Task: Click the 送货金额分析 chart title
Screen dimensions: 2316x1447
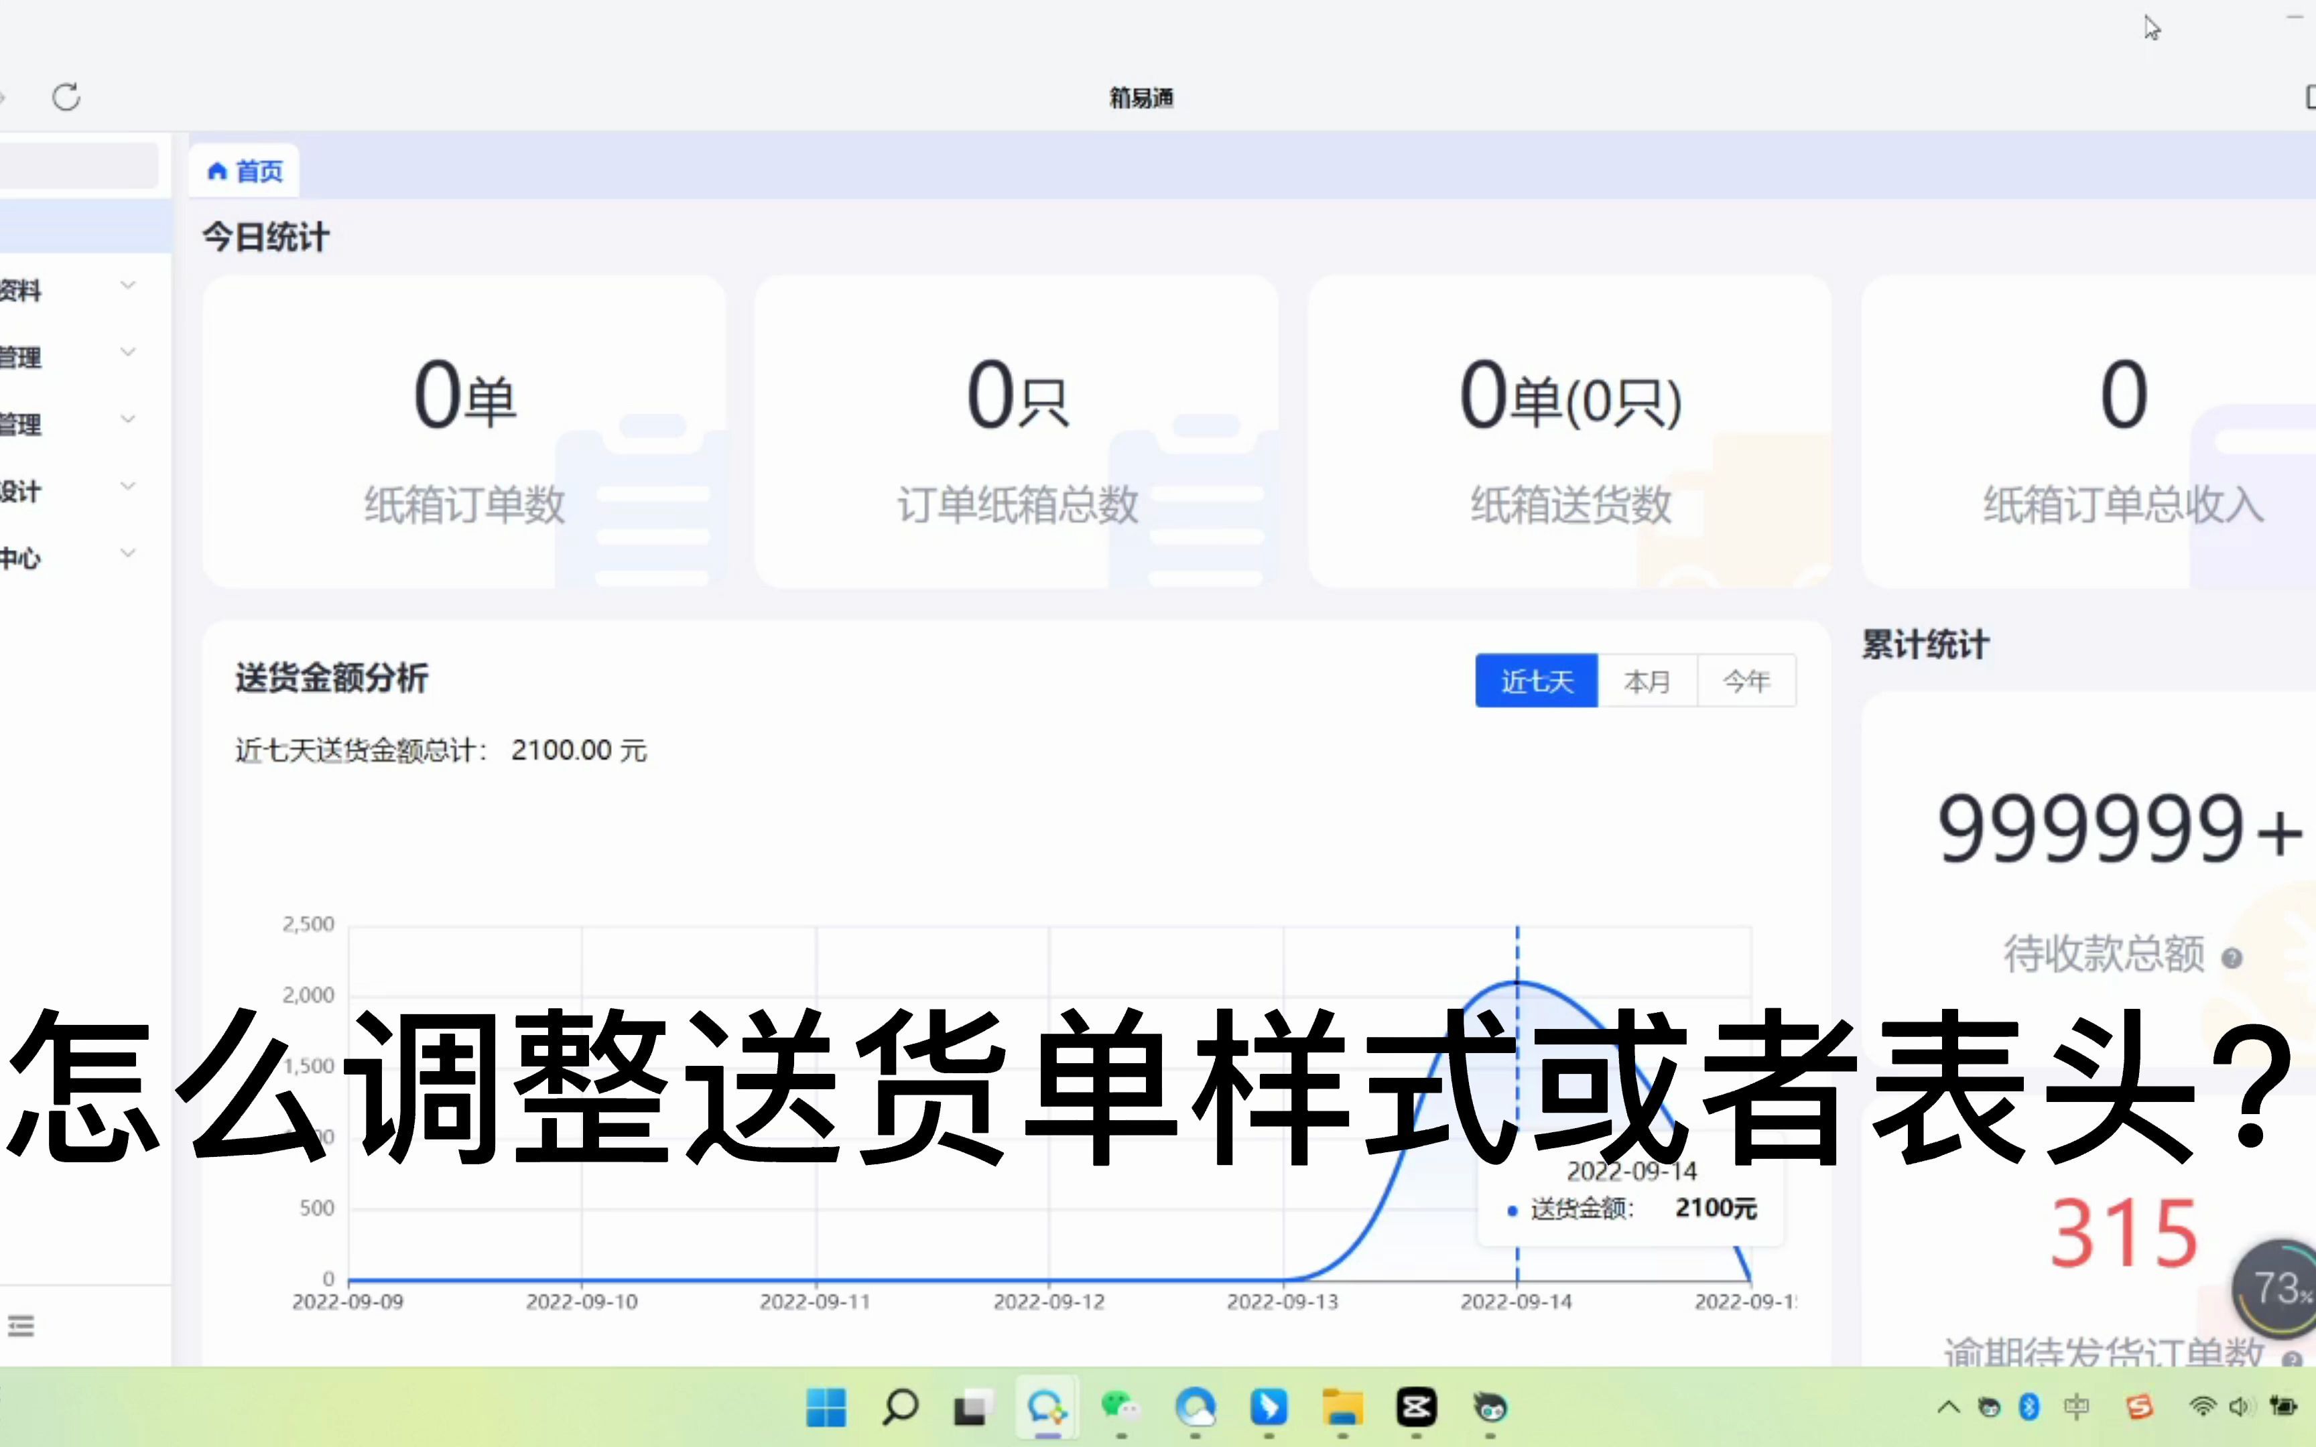Action: (331, 677)
